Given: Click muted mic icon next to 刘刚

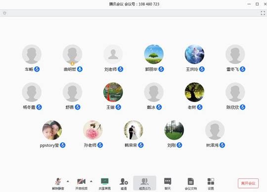Looking at the screenshot, I should click(x=179, y=145).
